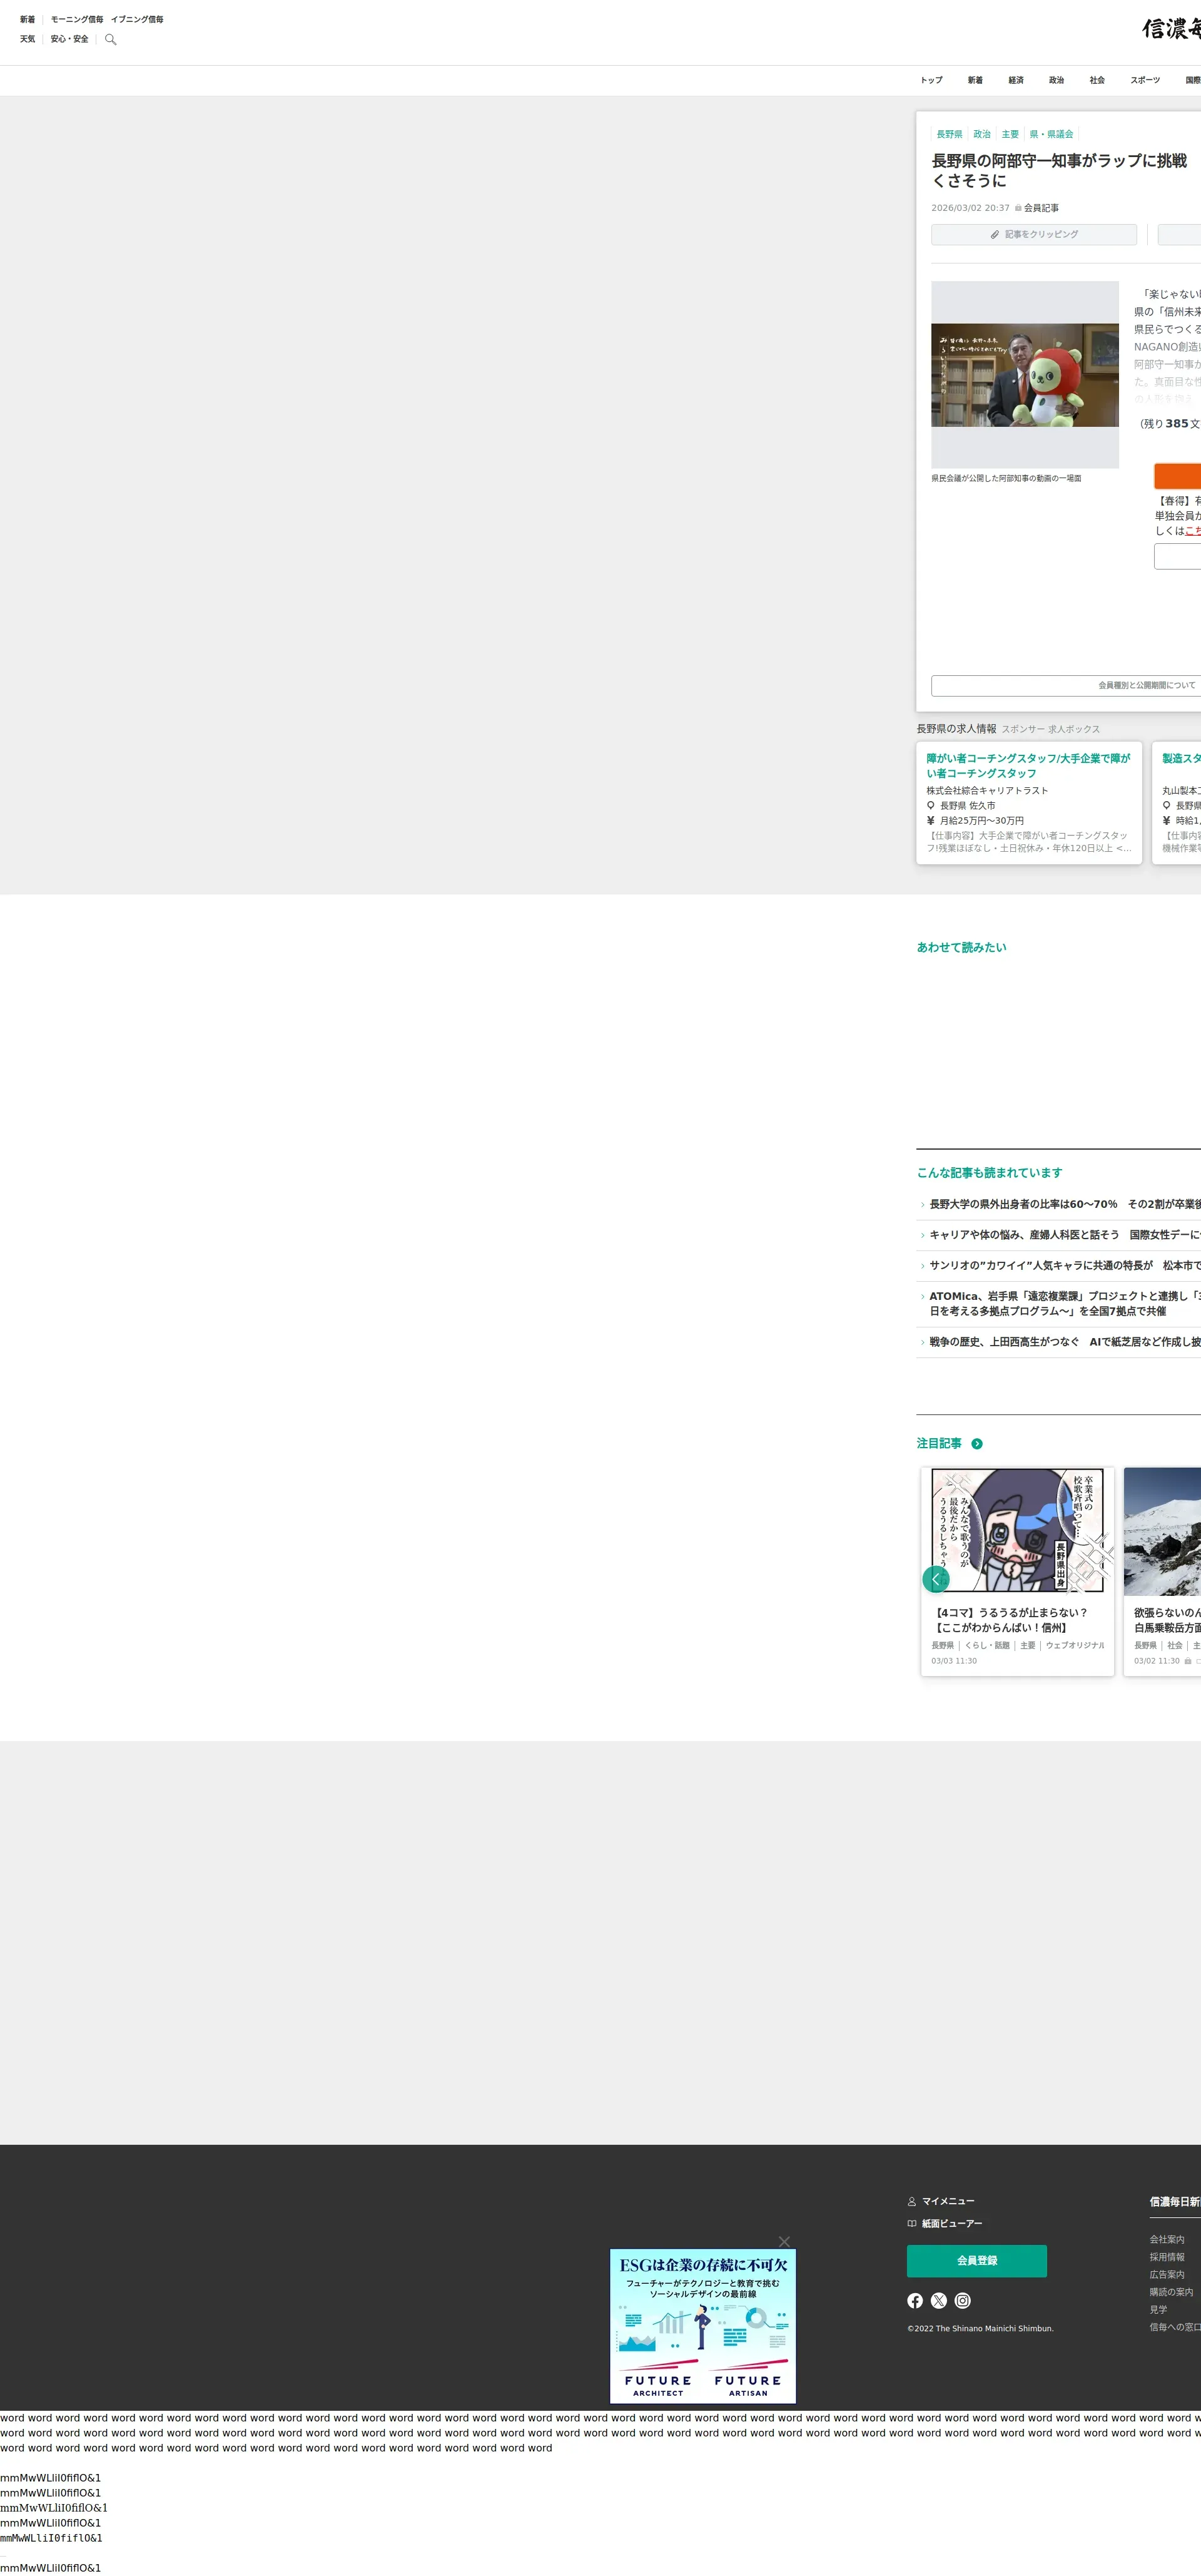Open 天気 link in header

[x=27, y=39]
